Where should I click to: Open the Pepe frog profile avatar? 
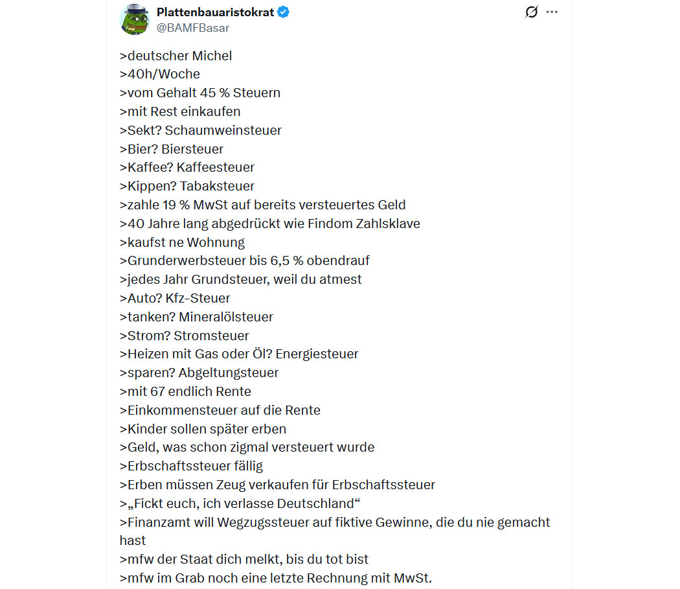(x=135, y=19)
